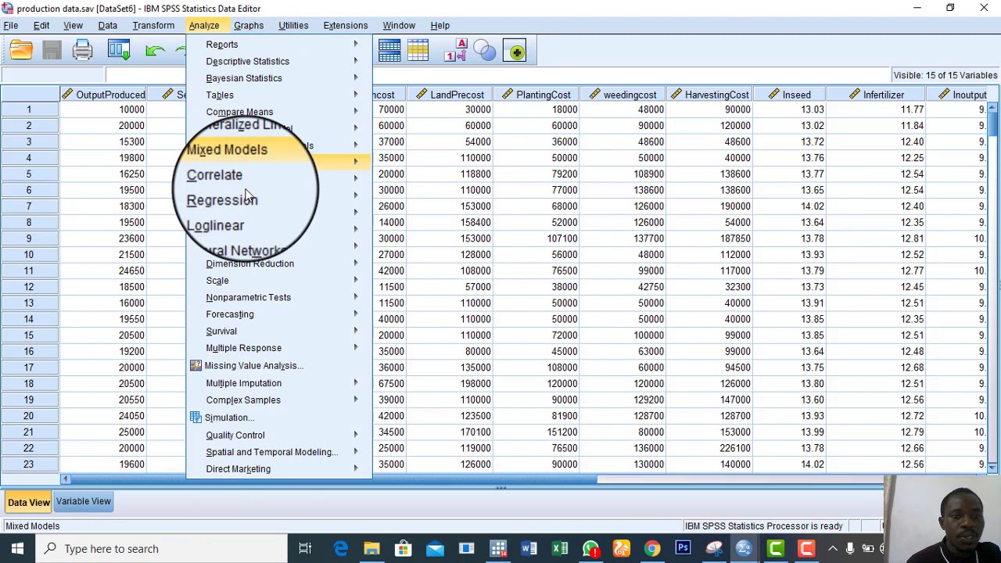Switch to the Data View tab
The width and height of the screenshot is (1001, 563).
(29, 502)
